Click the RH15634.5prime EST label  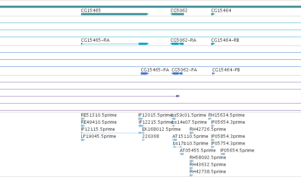226,115
